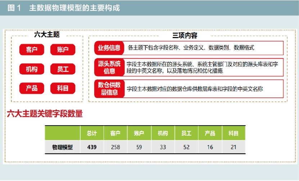The height and width of the screenshot is (181, 299).
Task: Click the red heading 六大主题关键字段数量
Action: pyautogui.click(x=45, y=114)
